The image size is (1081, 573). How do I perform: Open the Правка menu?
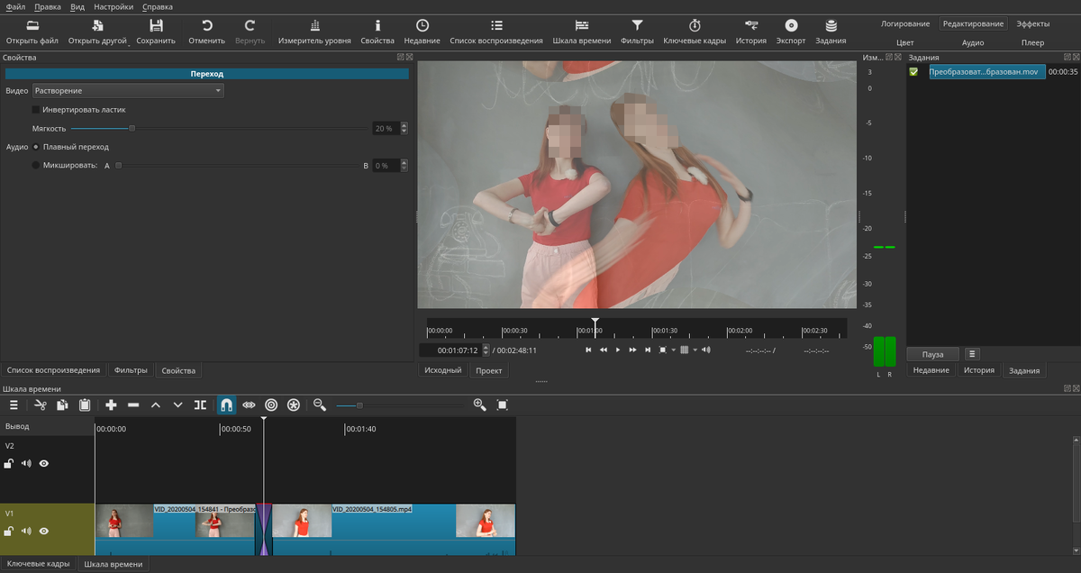click(x=48, y=6)
